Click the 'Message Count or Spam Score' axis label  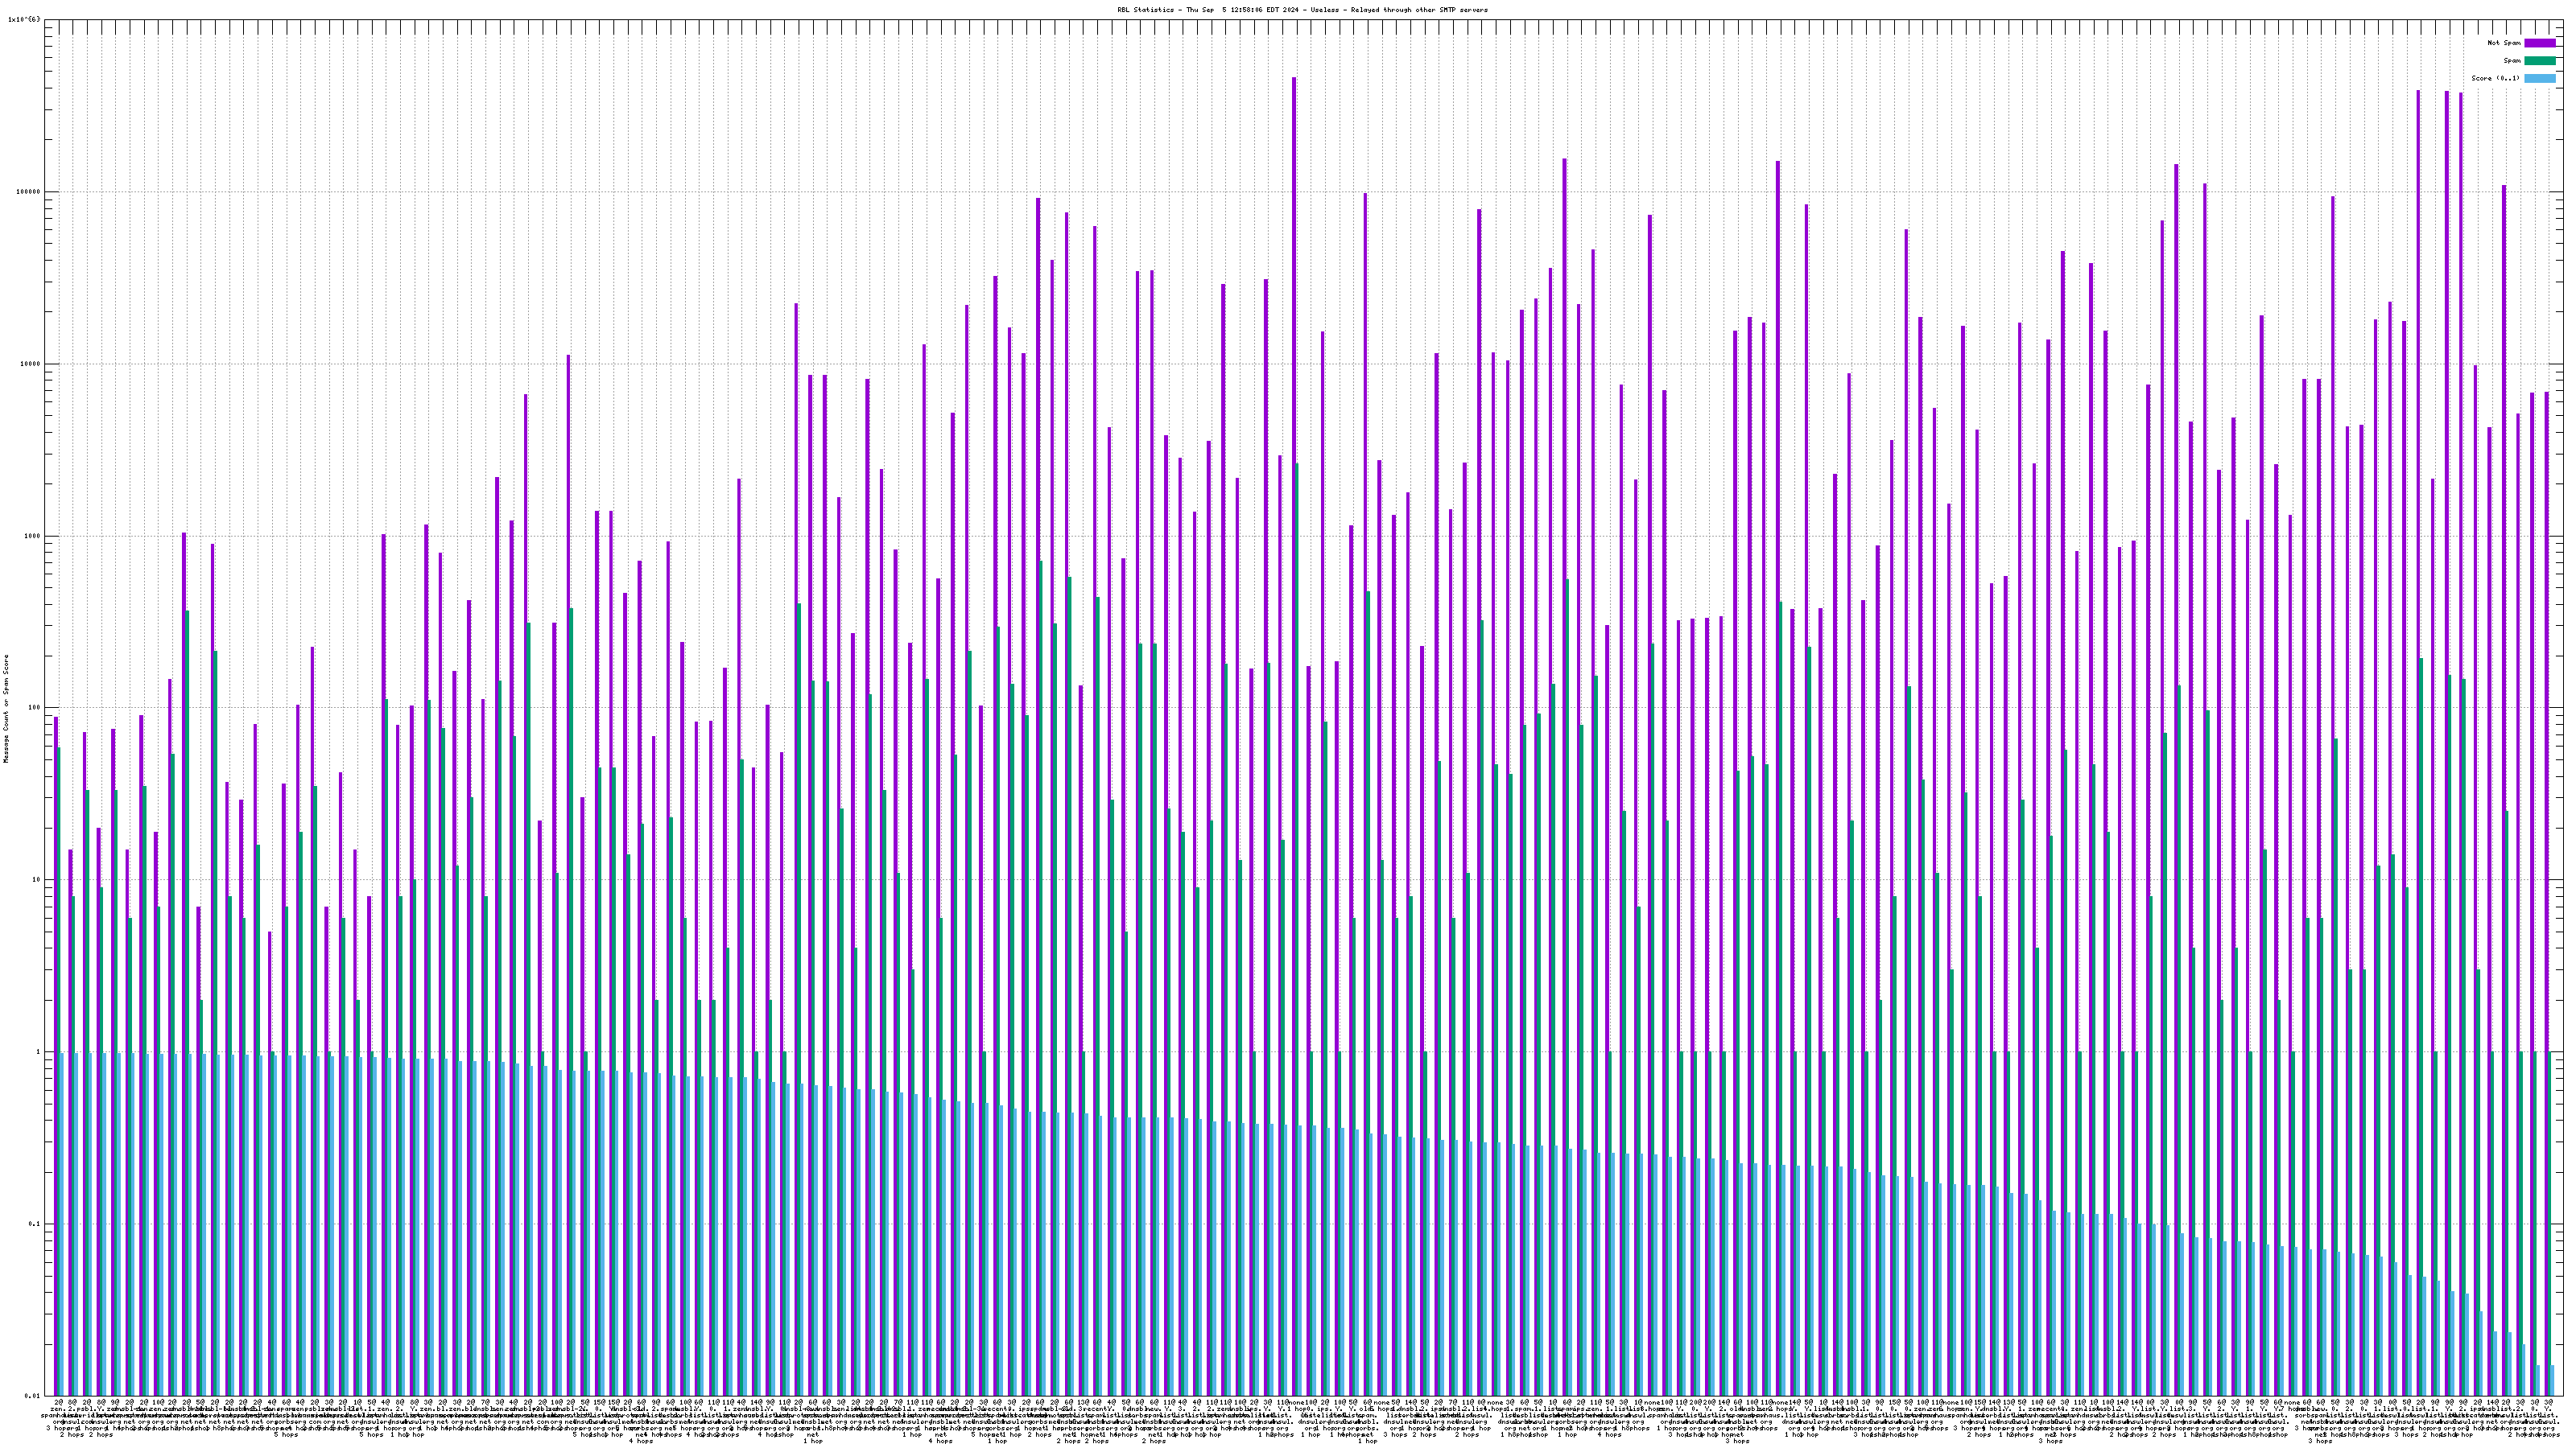(x=6, y=709)
